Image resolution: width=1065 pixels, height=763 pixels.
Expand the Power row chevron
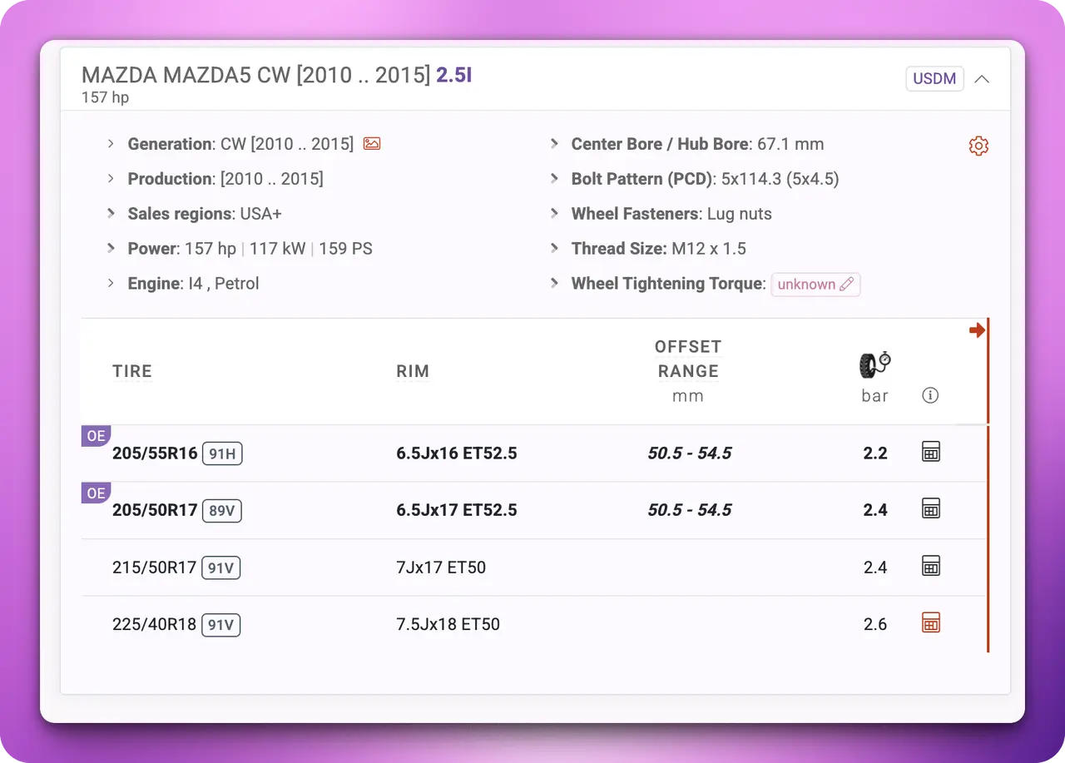[111, 249]
